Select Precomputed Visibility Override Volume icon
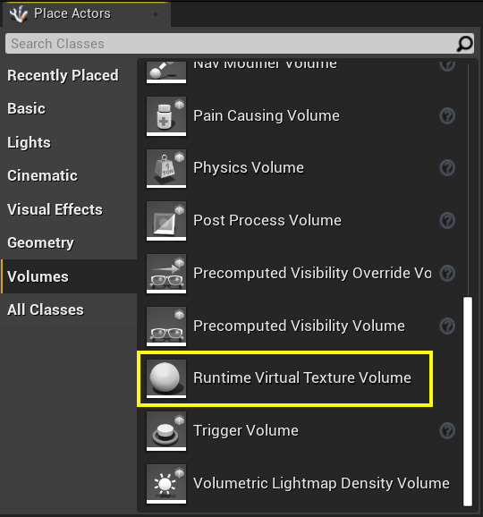483x517 pixels. (x=166, y=274)
